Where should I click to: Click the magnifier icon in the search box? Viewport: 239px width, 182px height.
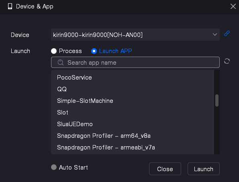pyautogui.click(x=61, y=62)
